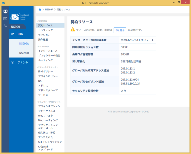
Task: Click the 203.0.113.2 address
Action: pos(128,72)
